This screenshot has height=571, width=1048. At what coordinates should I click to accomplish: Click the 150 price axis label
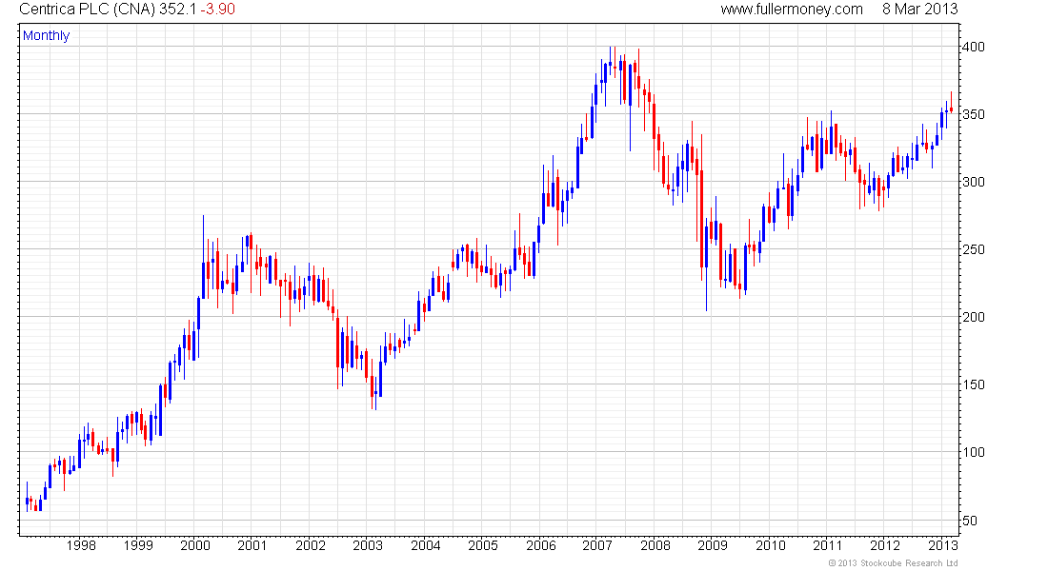973,384
